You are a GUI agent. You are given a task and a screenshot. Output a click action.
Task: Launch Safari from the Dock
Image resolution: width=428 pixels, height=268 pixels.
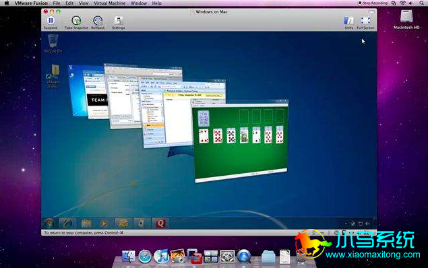click(x=145, y=257)
